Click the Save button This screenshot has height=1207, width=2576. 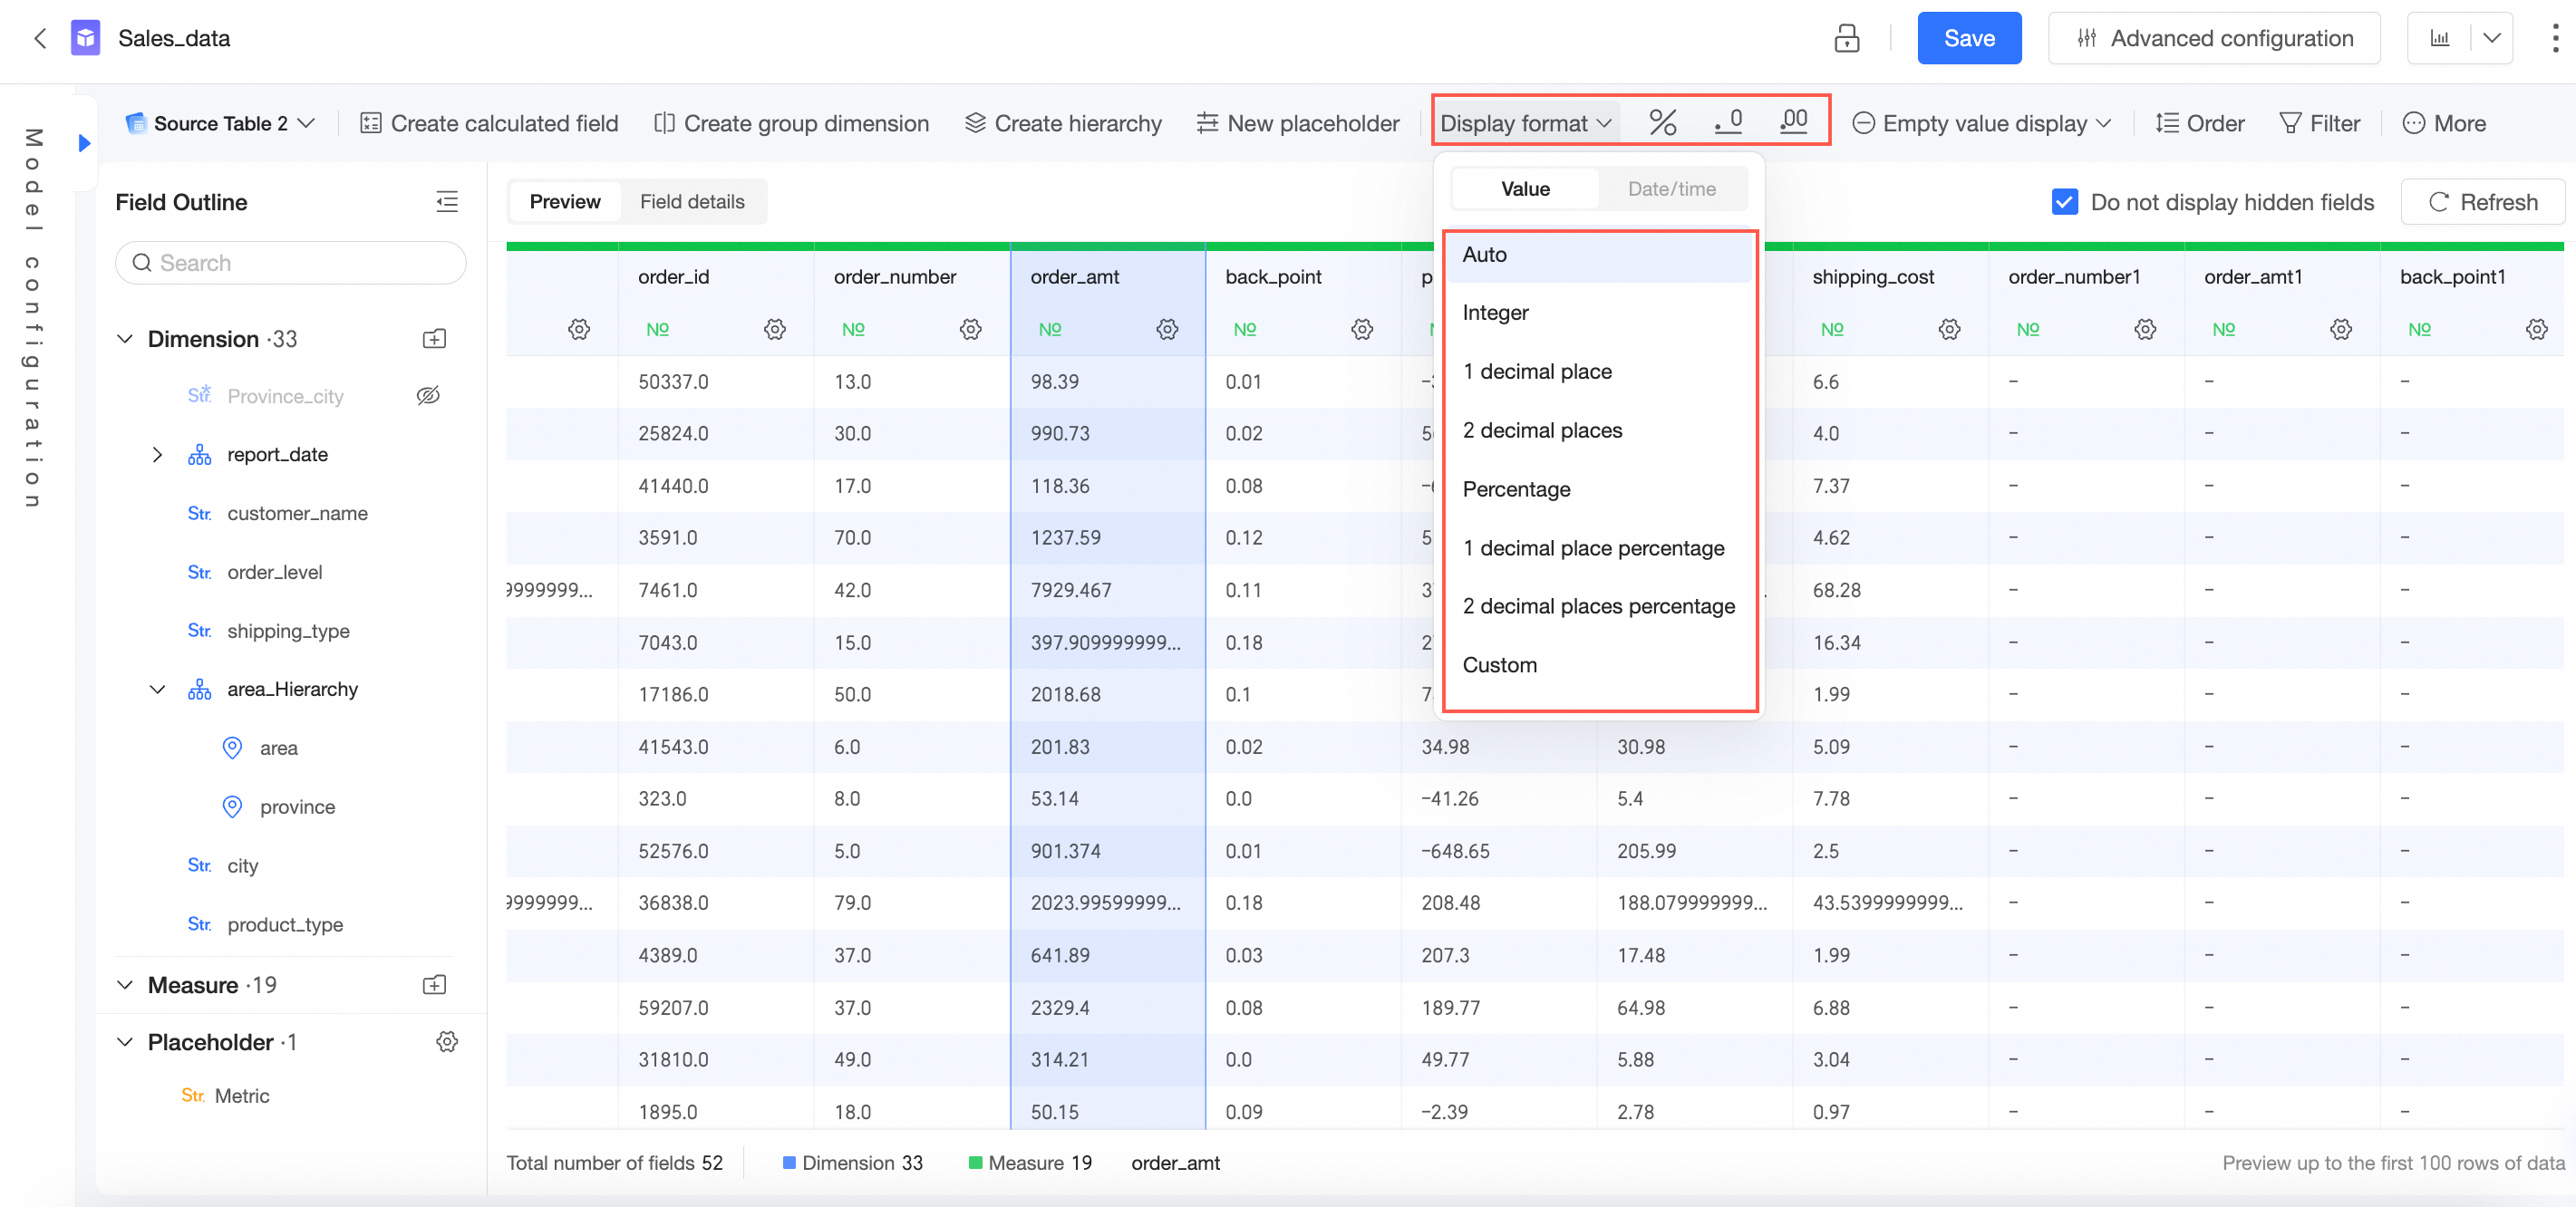click(1968, 38)
